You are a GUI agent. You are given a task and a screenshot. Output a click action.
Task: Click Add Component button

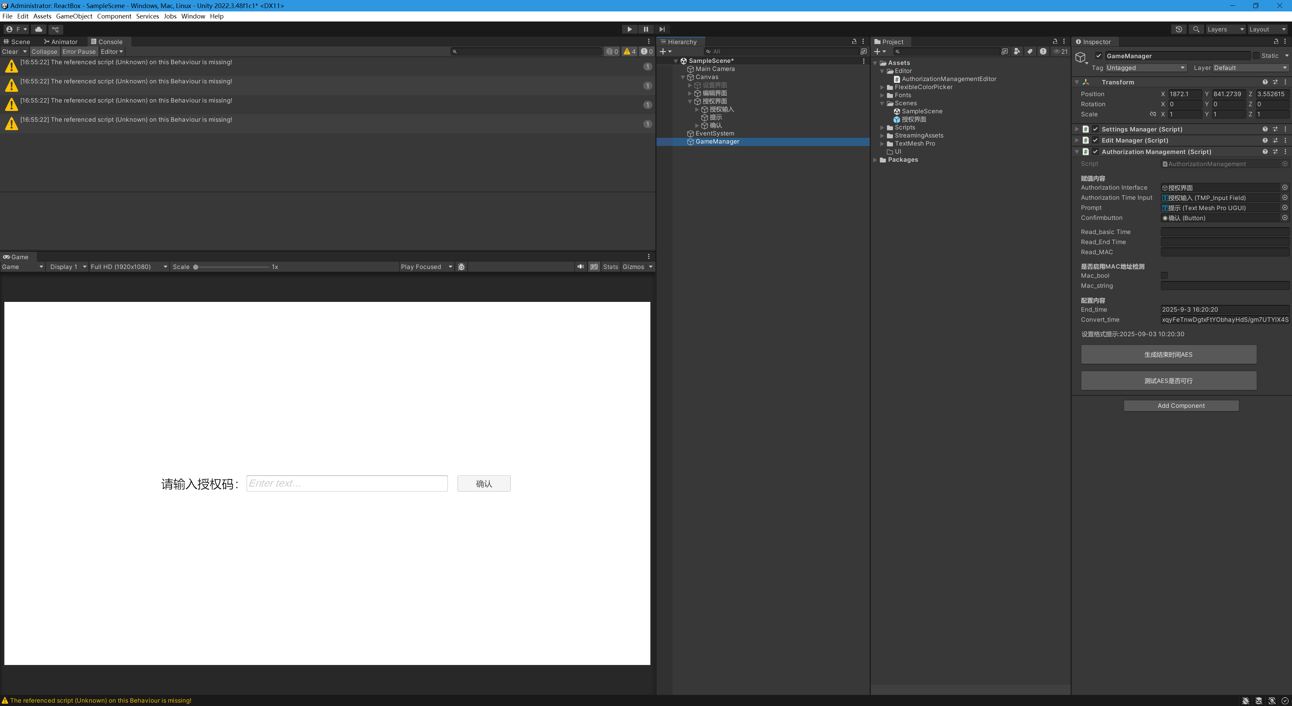click(1181, 406)
